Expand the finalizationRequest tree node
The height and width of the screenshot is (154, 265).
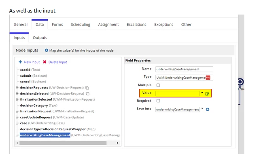[x=17, y=111]
